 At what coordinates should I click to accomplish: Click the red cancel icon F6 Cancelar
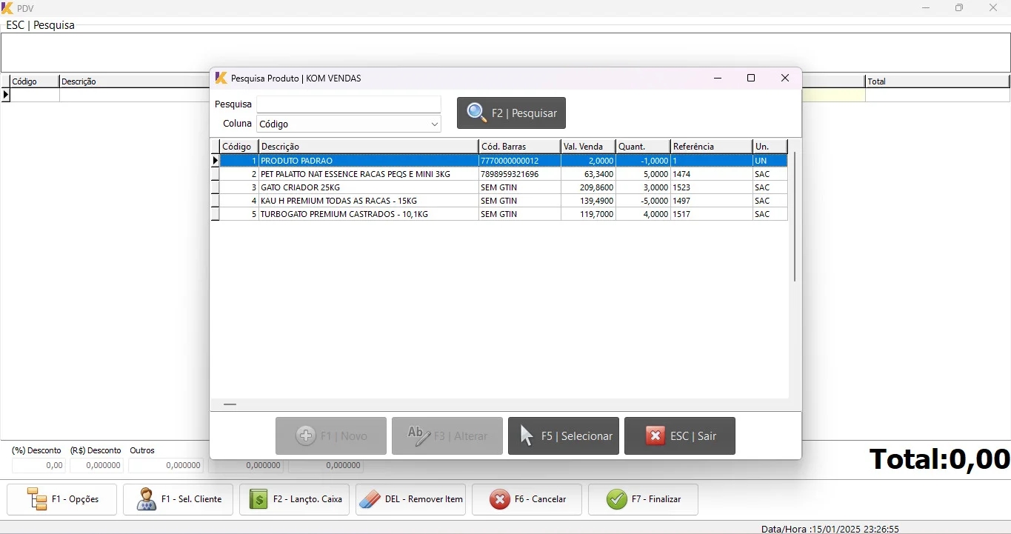pyautogui.click(x=500, y=499)
